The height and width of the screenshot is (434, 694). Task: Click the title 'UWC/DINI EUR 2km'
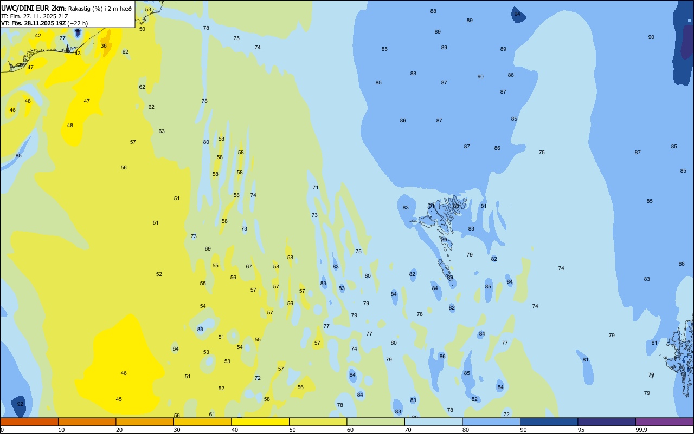[x=33, y=8]
